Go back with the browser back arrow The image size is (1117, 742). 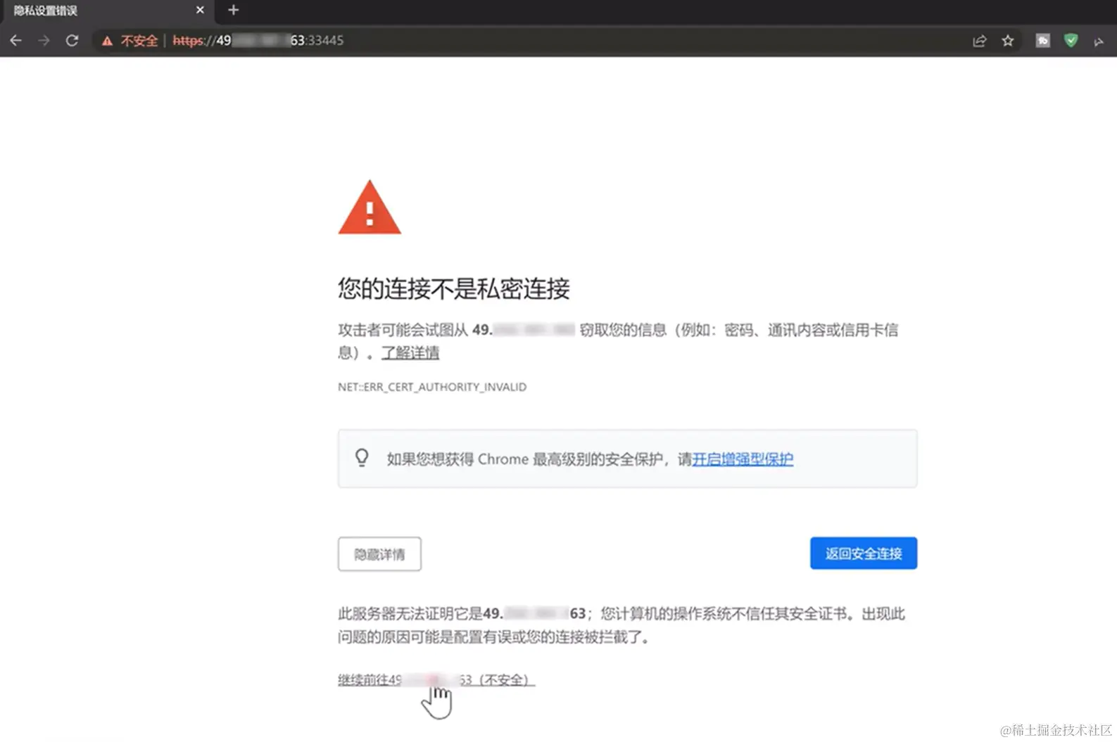(15, 41)
